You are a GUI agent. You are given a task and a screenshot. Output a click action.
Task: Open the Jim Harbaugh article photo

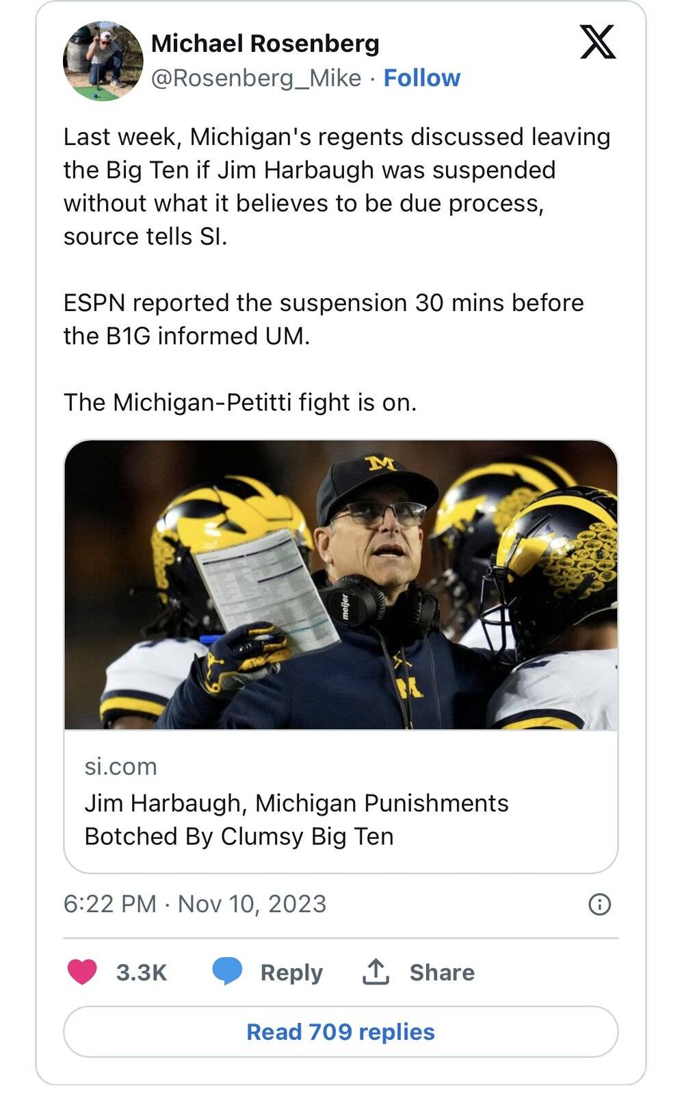pyautogui.click(x=341, y=585)
